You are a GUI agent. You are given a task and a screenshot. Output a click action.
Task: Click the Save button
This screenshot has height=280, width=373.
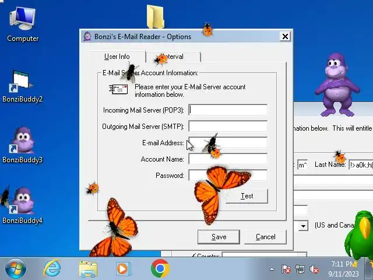[219, 237]
